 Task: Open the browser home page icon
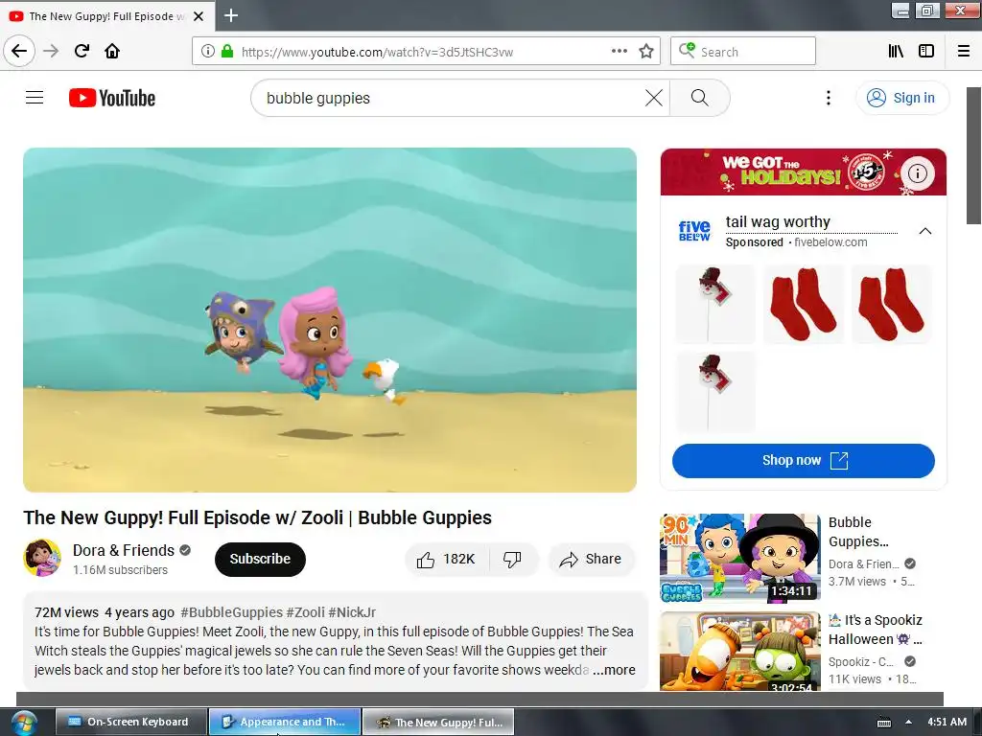[x=112, y=51]
